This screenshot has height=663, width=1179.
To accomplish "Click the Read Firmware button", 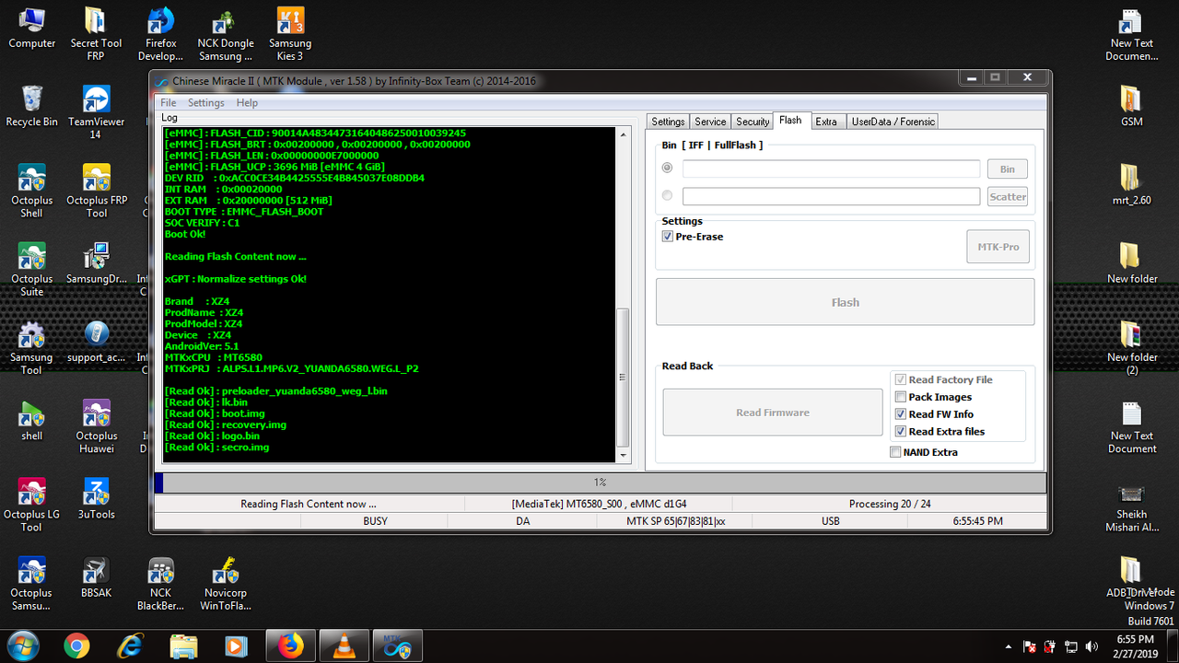I will point(773,413).
